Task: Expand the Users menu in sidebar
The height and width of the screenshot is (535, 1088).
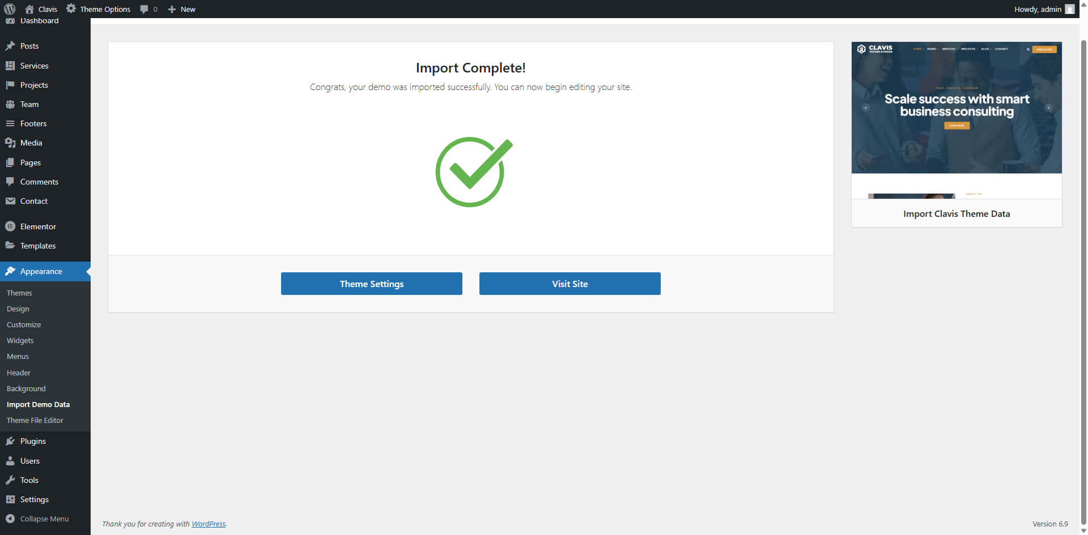Action: [29, 461]
